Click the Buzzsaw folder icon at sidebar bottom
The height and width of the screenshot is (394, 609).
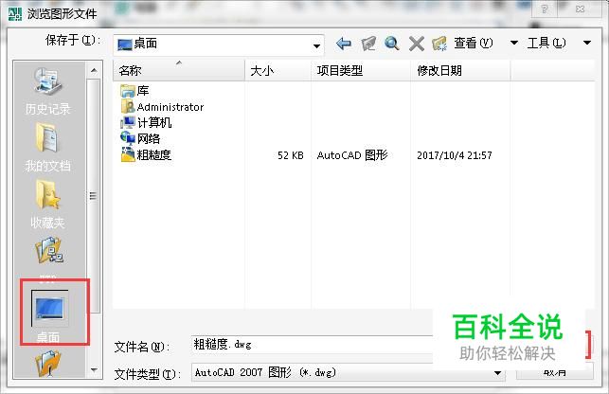pyautogui.click(x=48, y=363)
